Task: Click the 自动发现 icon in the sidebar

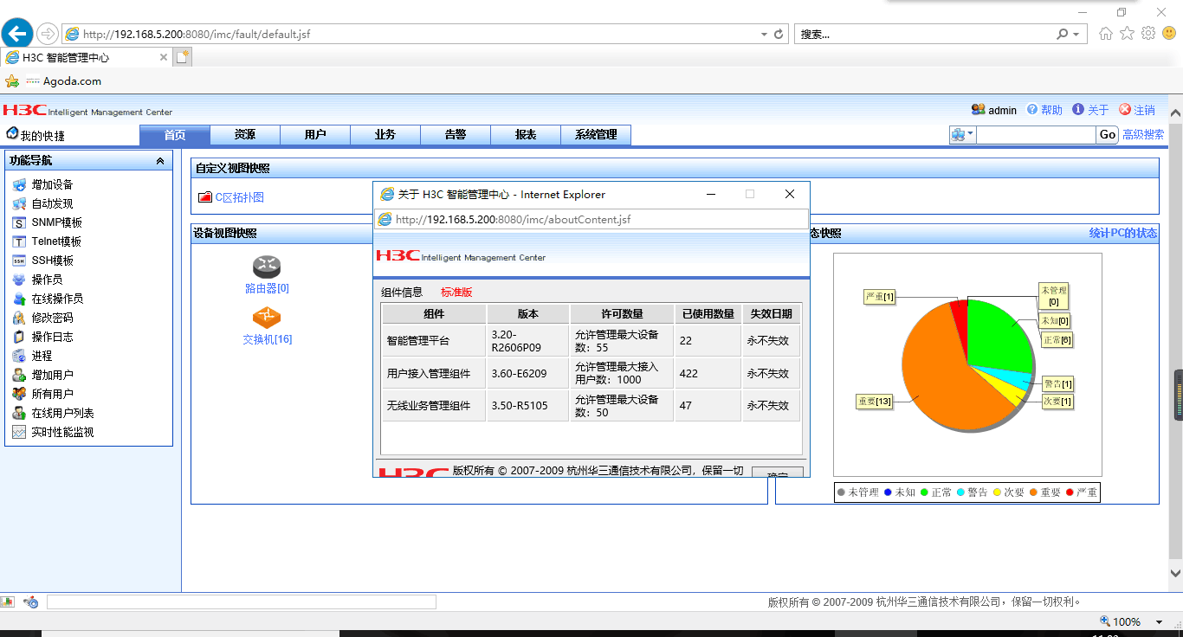Action: pos(19,203)
